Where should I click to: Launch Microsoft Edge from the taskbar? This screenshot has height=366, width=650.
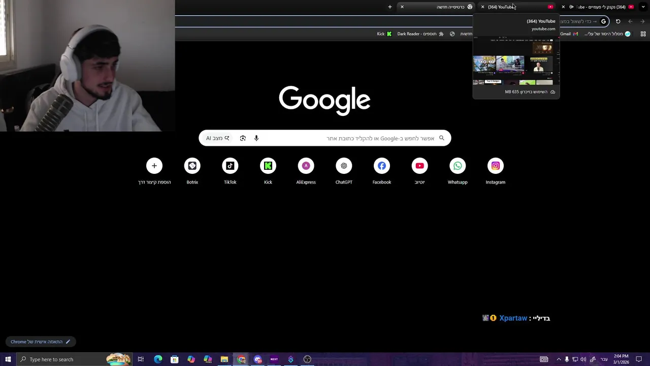[158, 359]
